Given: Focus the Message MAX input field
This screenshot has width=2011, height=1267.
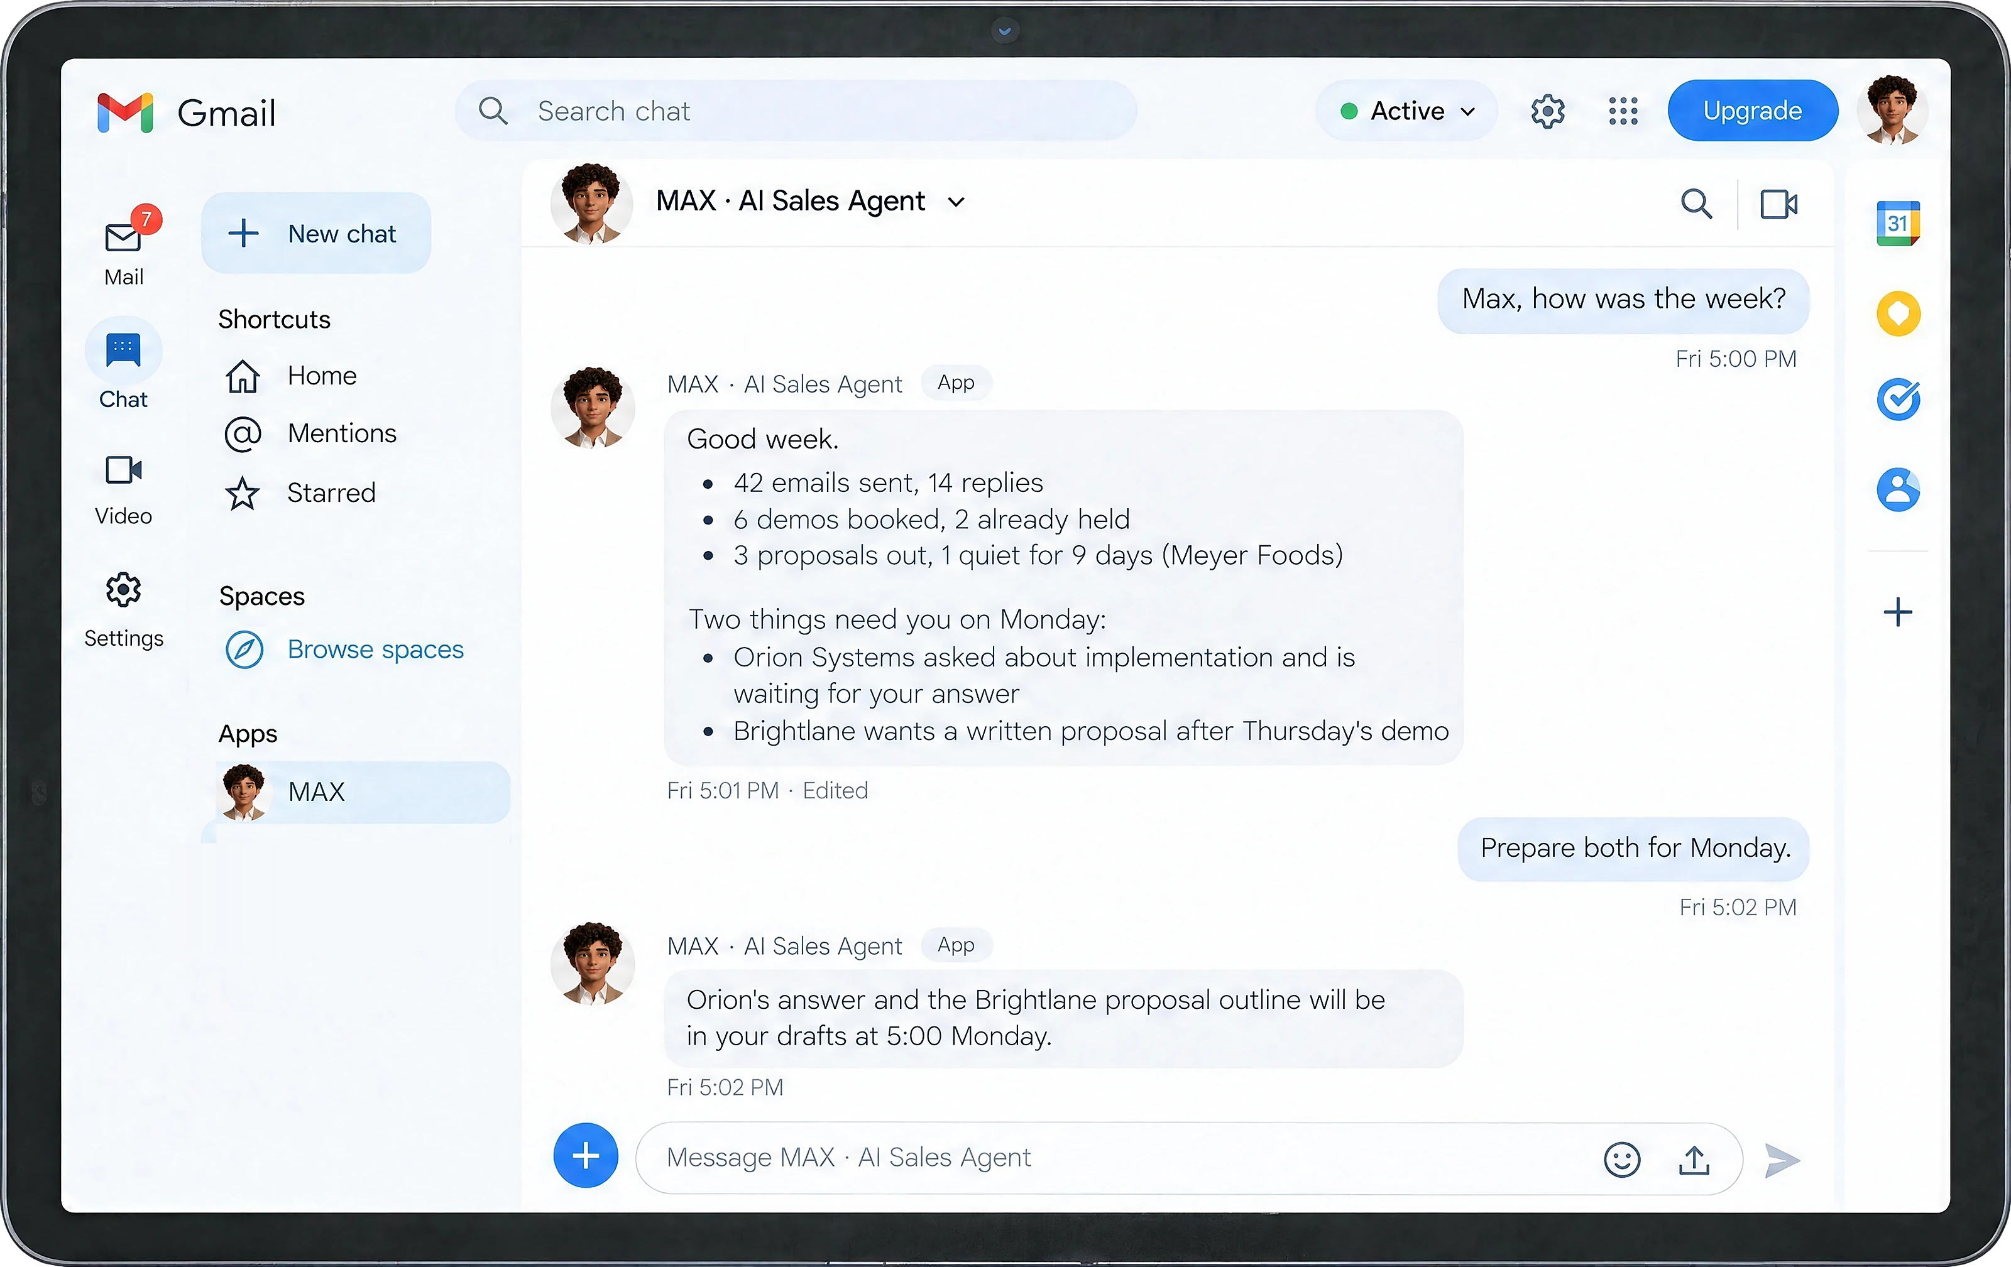Looking at the screenshot, I should click(x=1188, y=1158).
